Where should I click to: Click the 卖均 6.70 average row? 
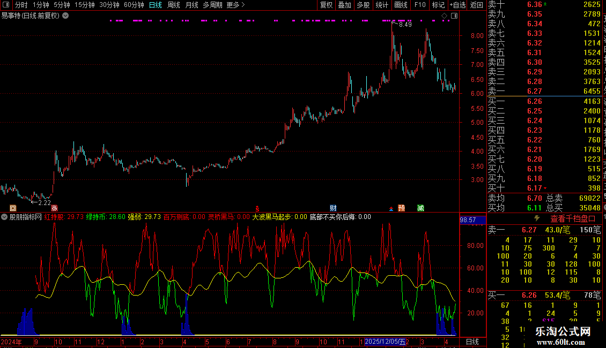tap(515, 198)
